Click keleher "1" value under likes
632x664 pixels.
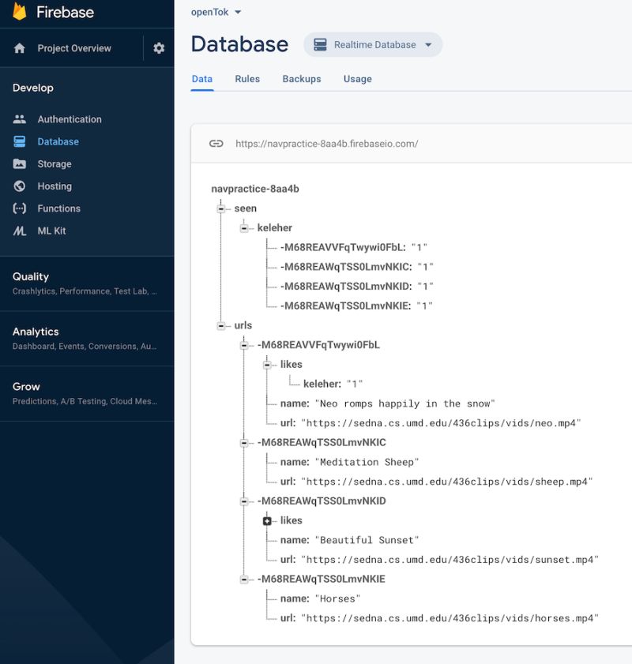pyautogui.click(x=355, y=384)
